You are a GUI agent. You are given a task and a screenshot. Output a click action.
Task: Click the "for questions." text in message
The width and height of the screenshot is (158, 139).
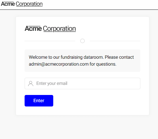[103, 64]
